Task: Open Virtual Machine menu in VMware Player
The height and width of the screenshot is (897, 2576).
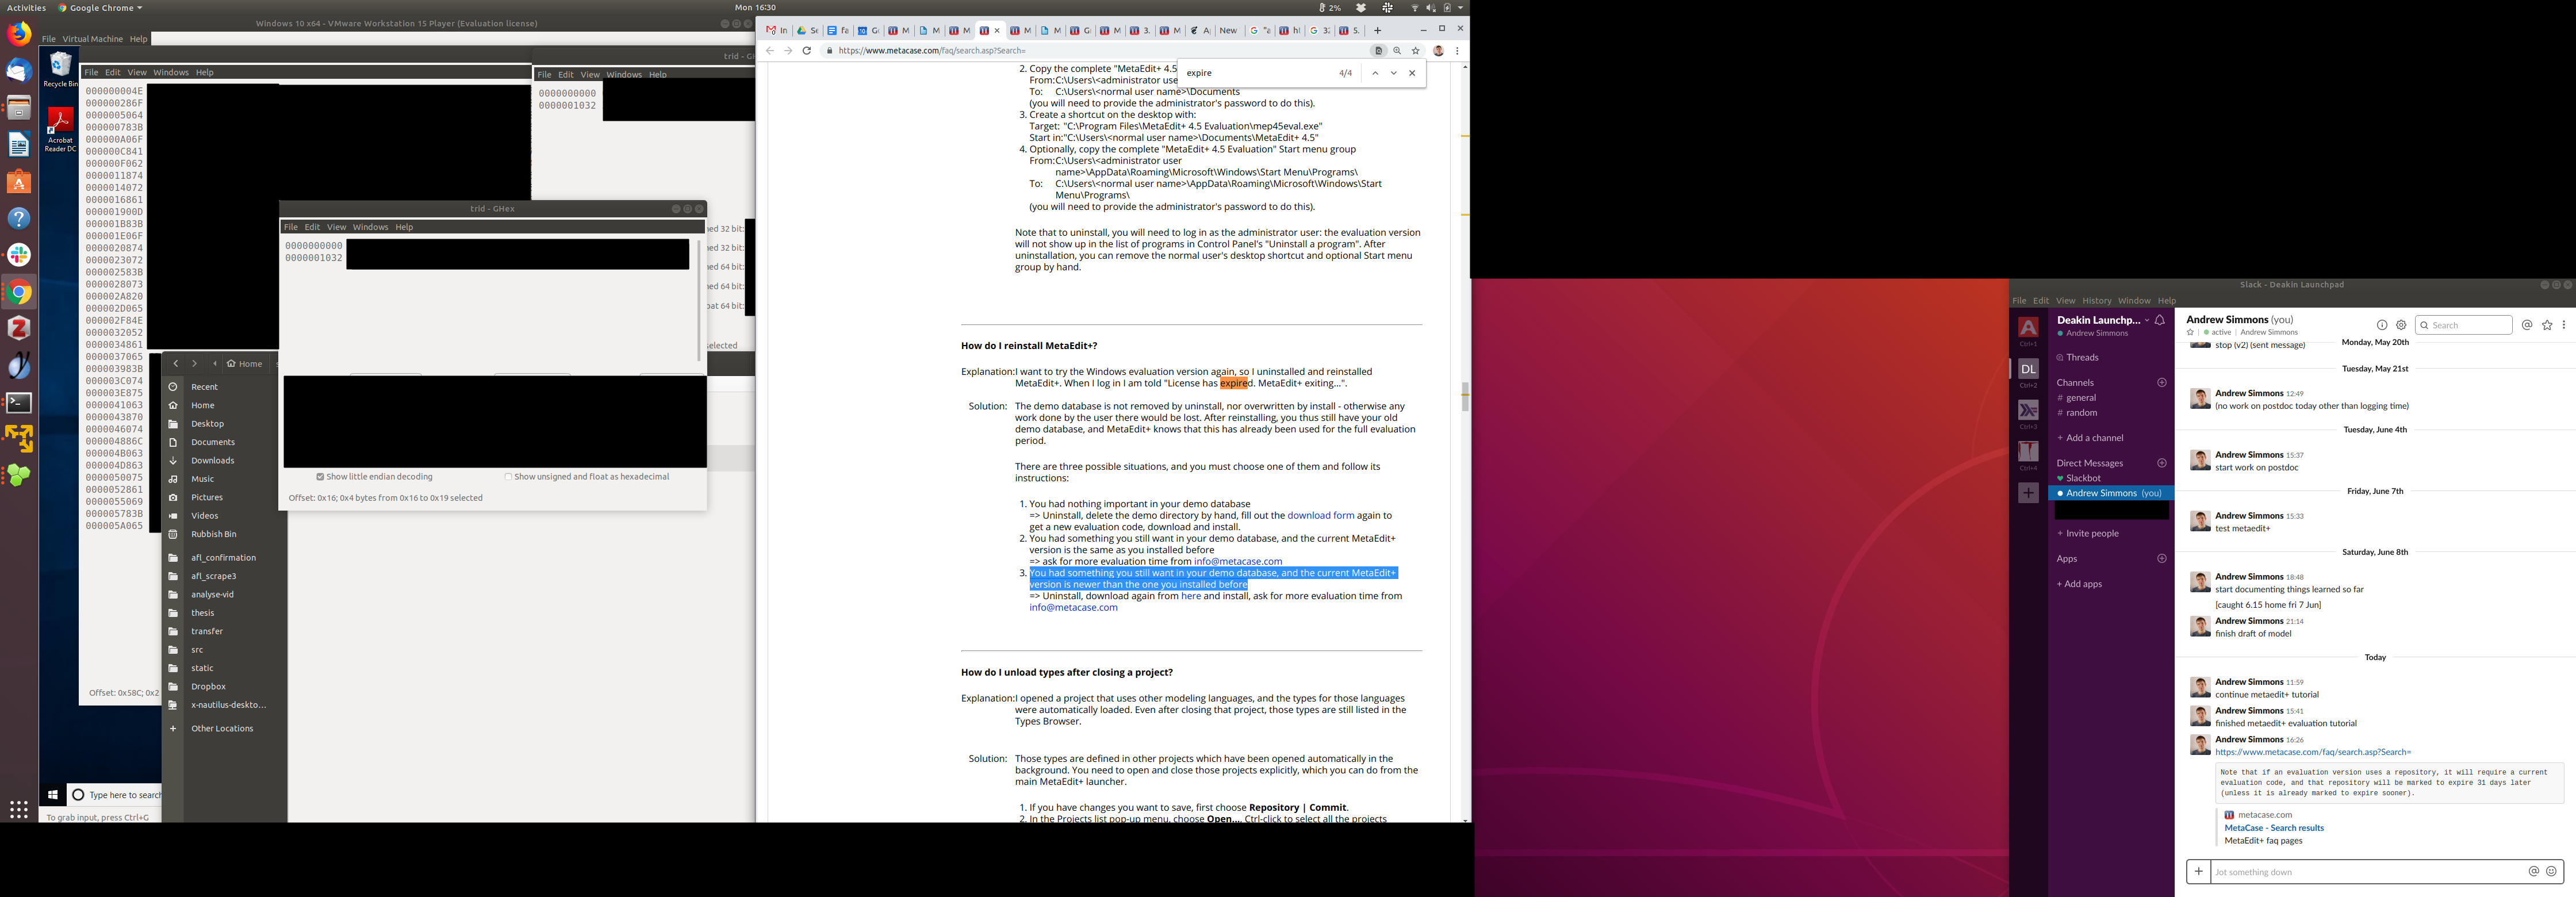Action: (93, 39)
